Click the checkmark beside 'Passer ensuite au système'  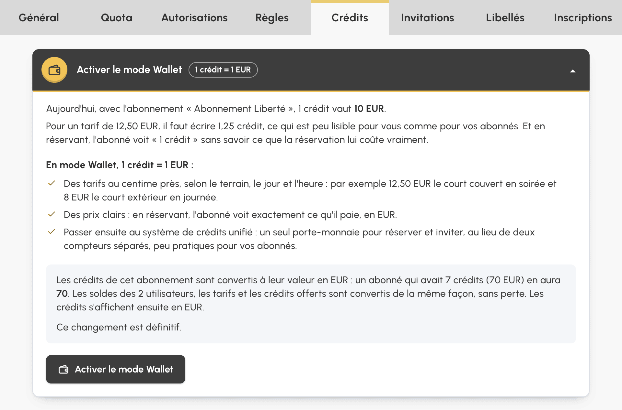click(52, 232)
